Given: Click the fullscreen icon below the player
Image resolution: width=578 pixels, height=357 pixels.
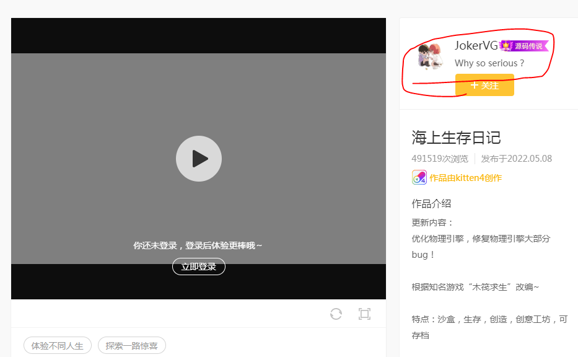Looking at the screenshot, I should coord(364,314).
